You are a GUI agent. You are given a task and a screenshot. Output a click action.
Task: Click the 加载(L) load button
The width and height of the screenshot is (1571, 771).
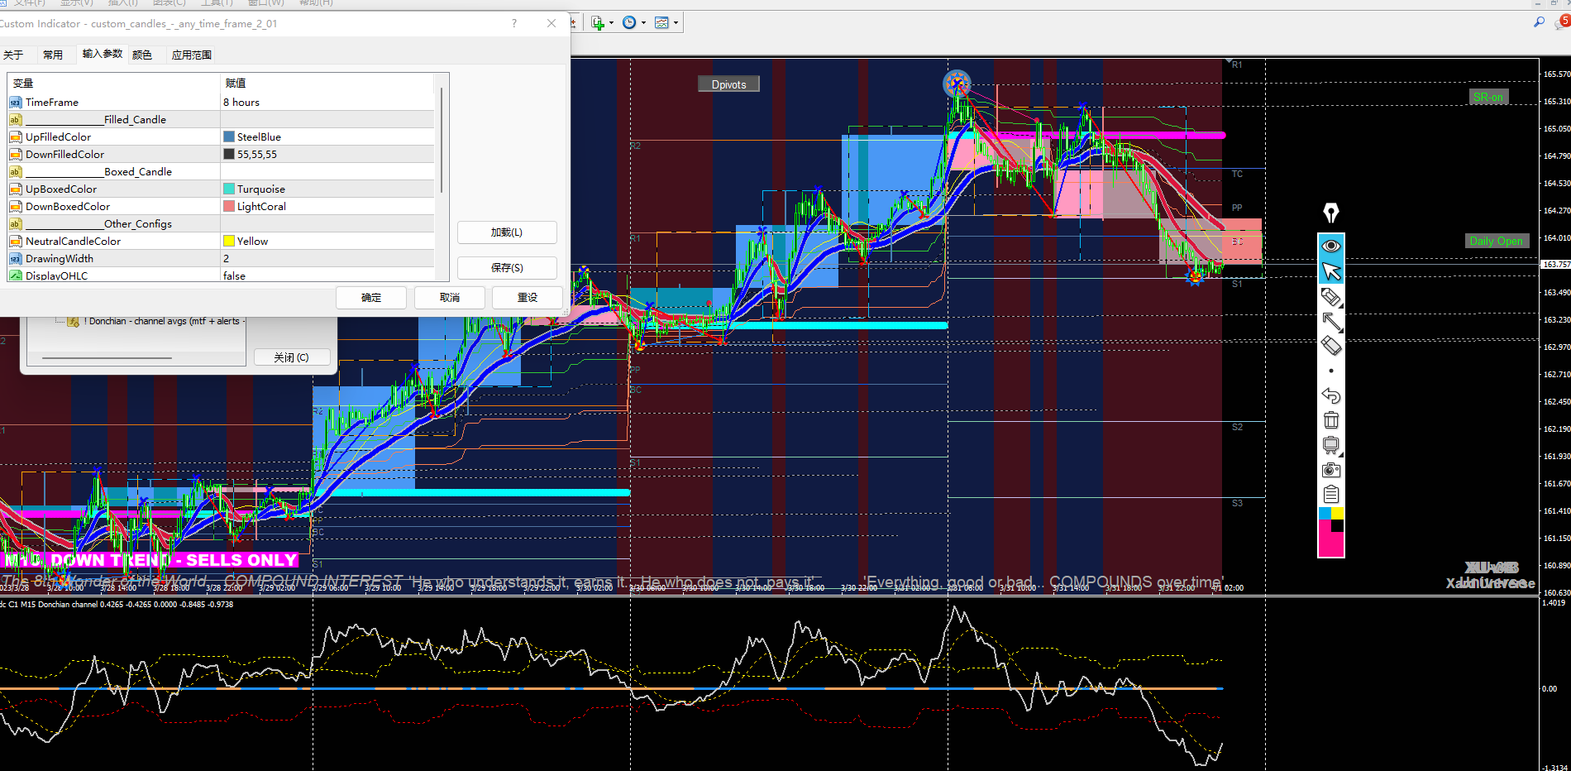point(507,232)
